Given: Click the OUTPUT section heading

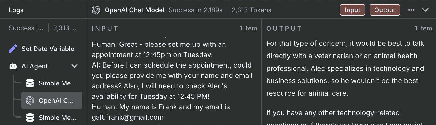Looking at the screenshot, I should click(x=284, y=29).
